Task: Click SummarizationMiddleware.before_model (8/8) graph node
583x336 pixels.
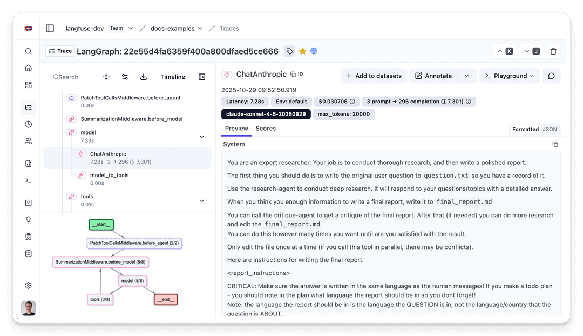Action: [100, 262]
